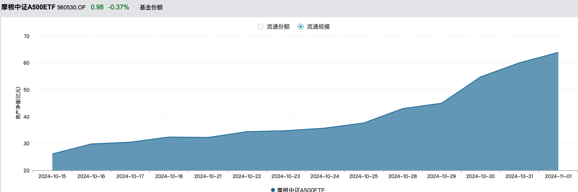Click the x-axis date 2024-10-15
Screen dimensions: 578x192
click(x=52, y=176)
